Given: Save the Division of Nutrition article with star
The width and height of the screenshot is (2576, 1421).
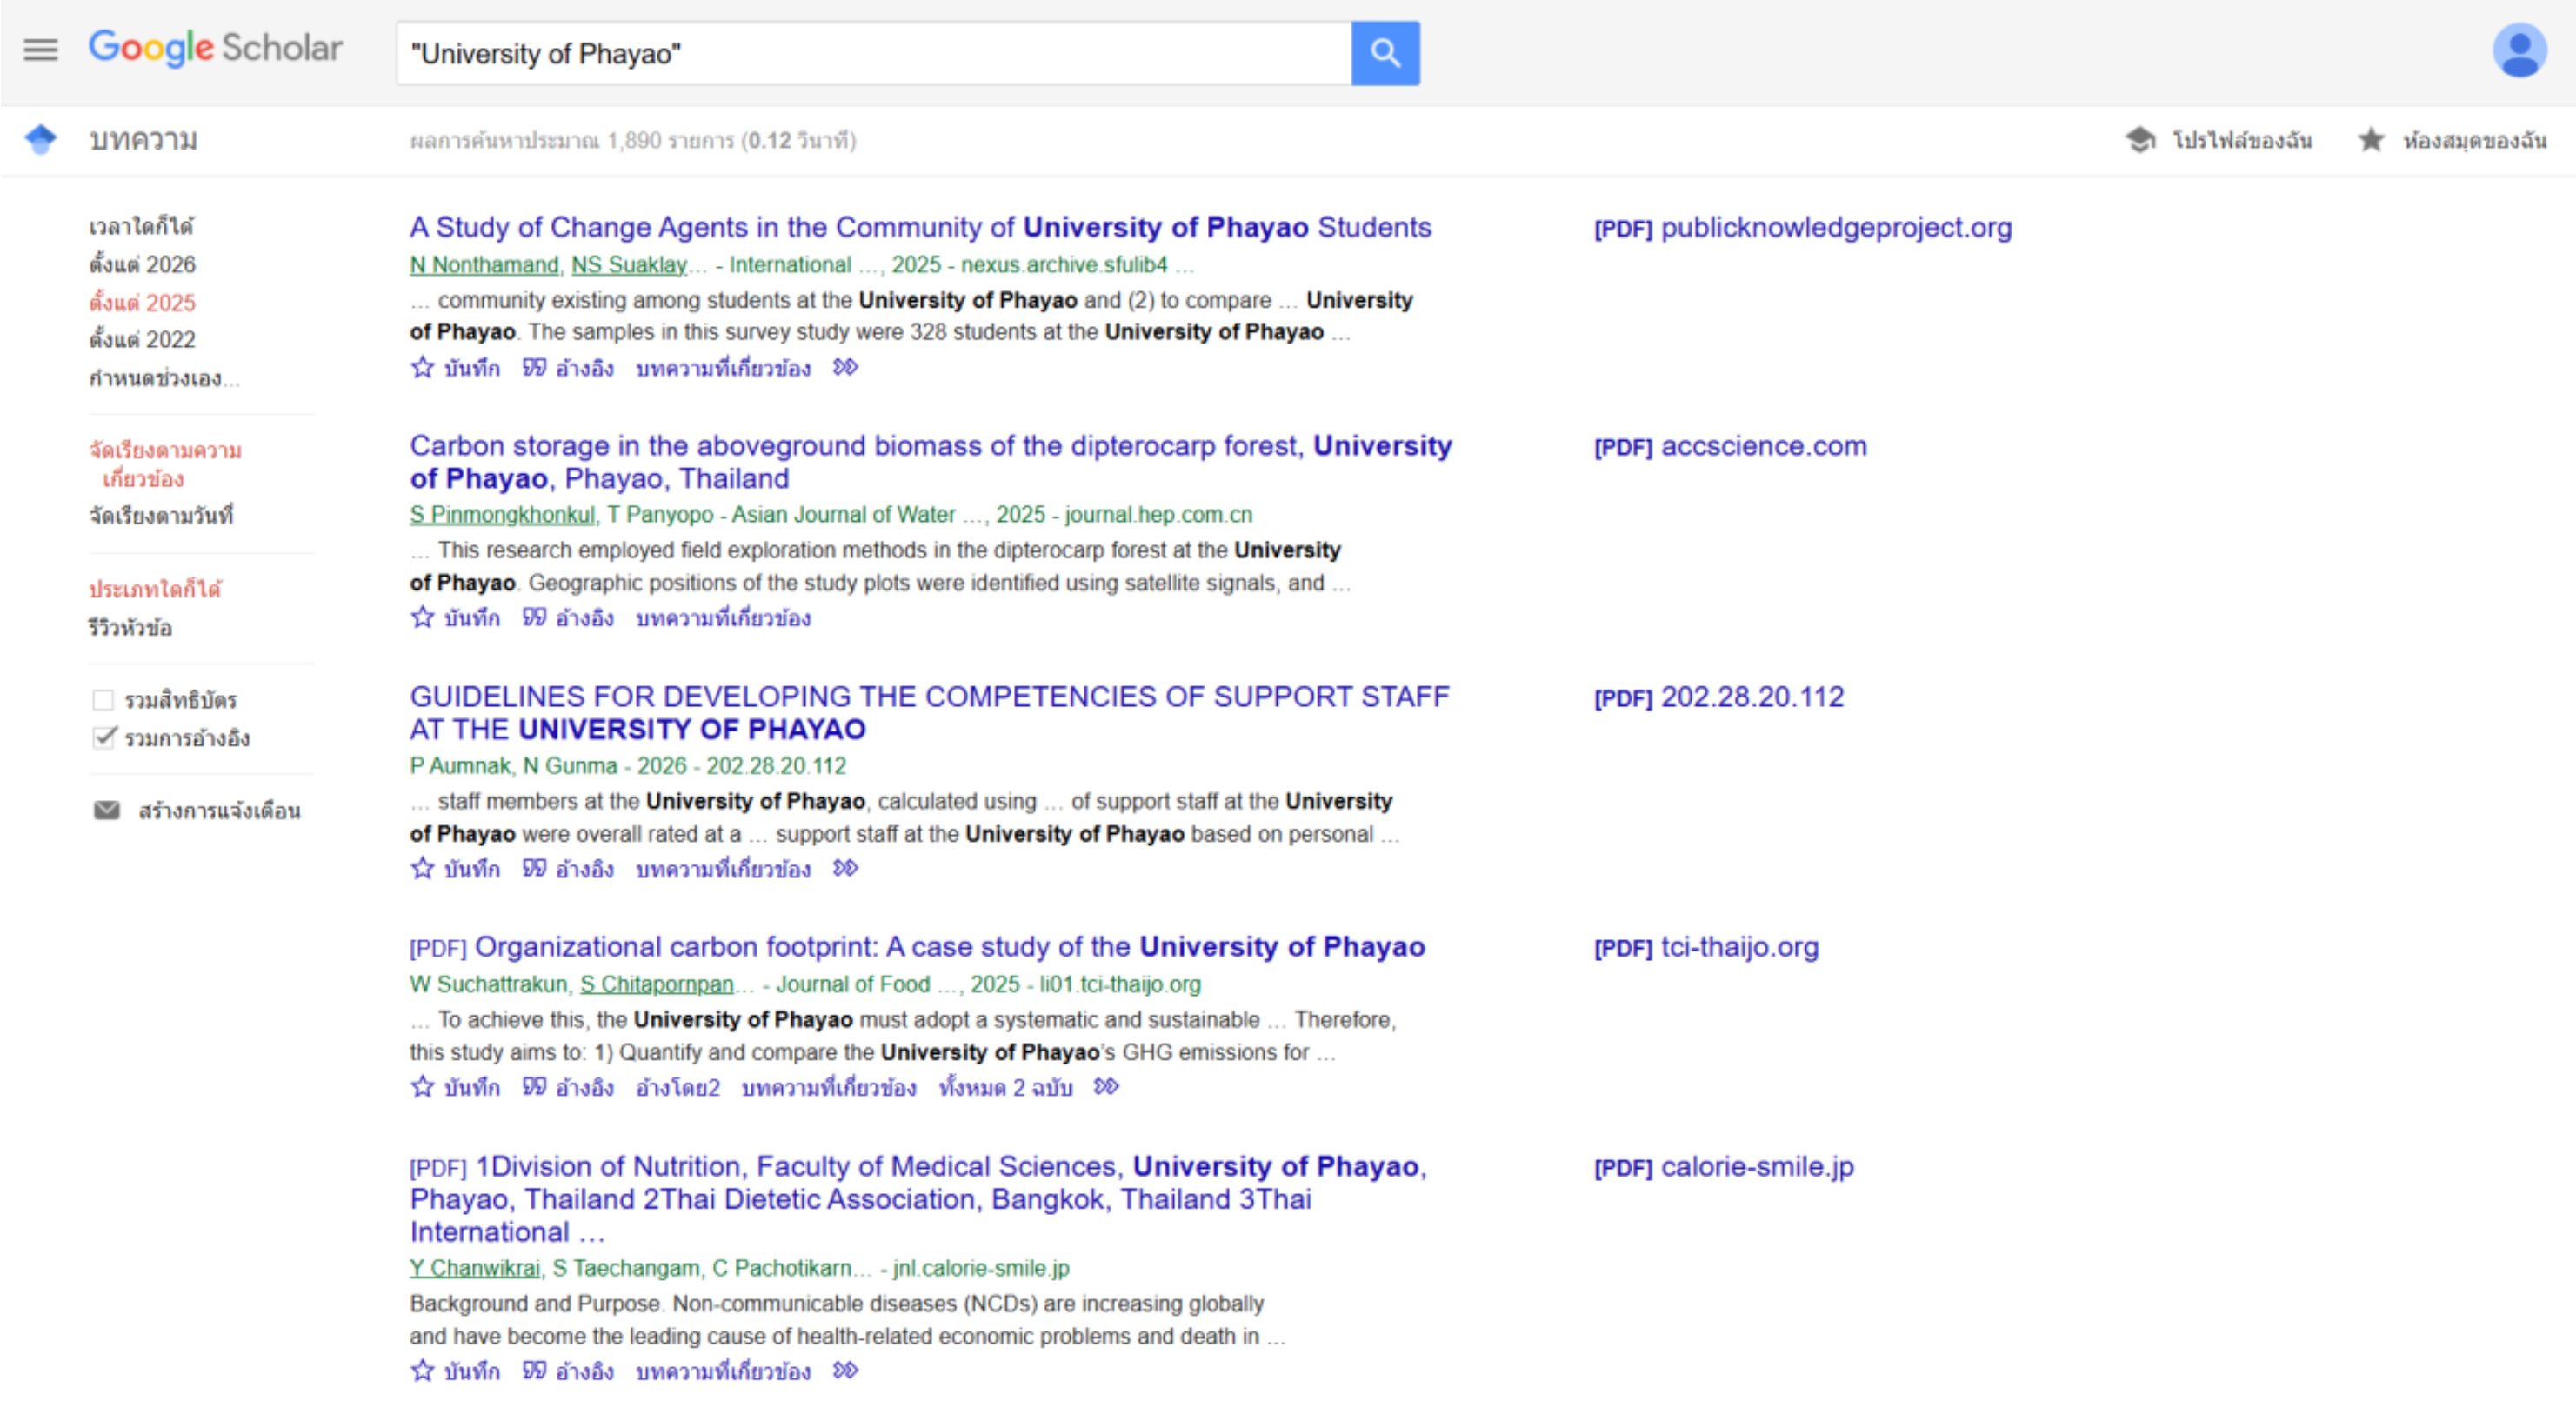Looking at the screenshot, I should 422,1371.
